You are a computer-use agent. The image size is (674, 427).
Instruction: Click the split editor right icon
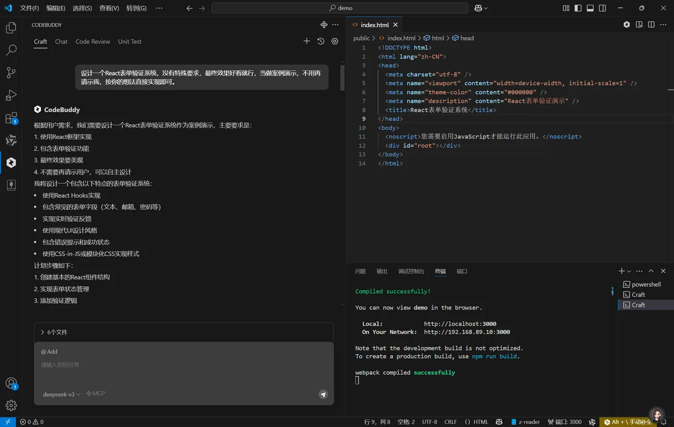[651, 25]
